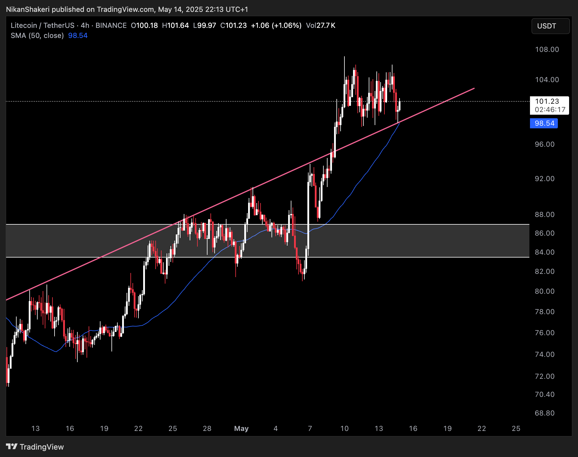Click the blue 98.54 price axis tag

tap(544, 123)
